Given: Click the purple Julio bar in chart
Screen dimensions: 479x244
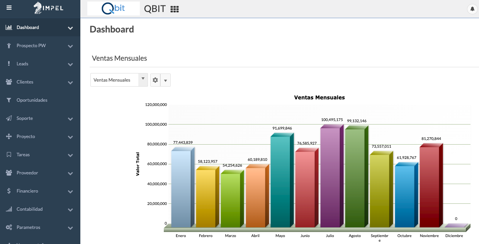Looking at the screenshot, I should pyautogui.click(x=330, y=178).
